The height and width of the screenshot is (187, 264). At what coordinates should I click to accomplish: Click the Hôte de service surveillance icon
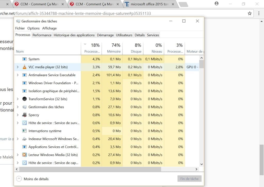click(x=24, y=123)
